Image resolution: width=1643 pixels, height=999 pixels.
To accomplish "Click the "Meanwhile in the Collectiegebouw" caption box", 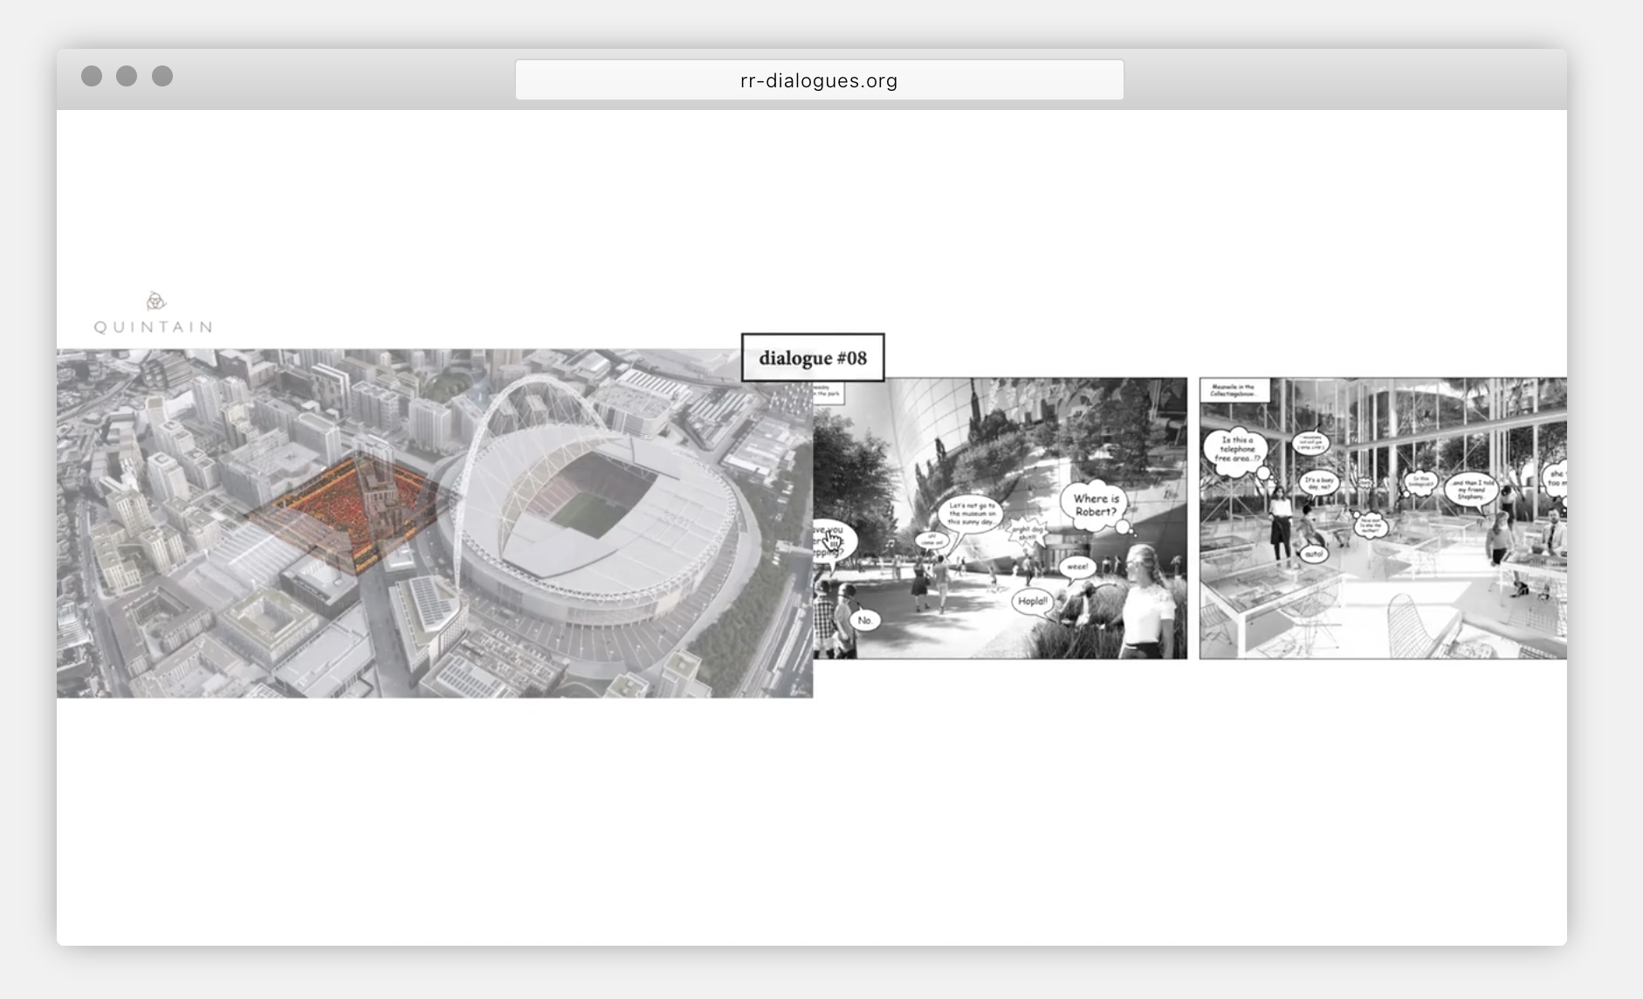I will tap(1233, 389).
